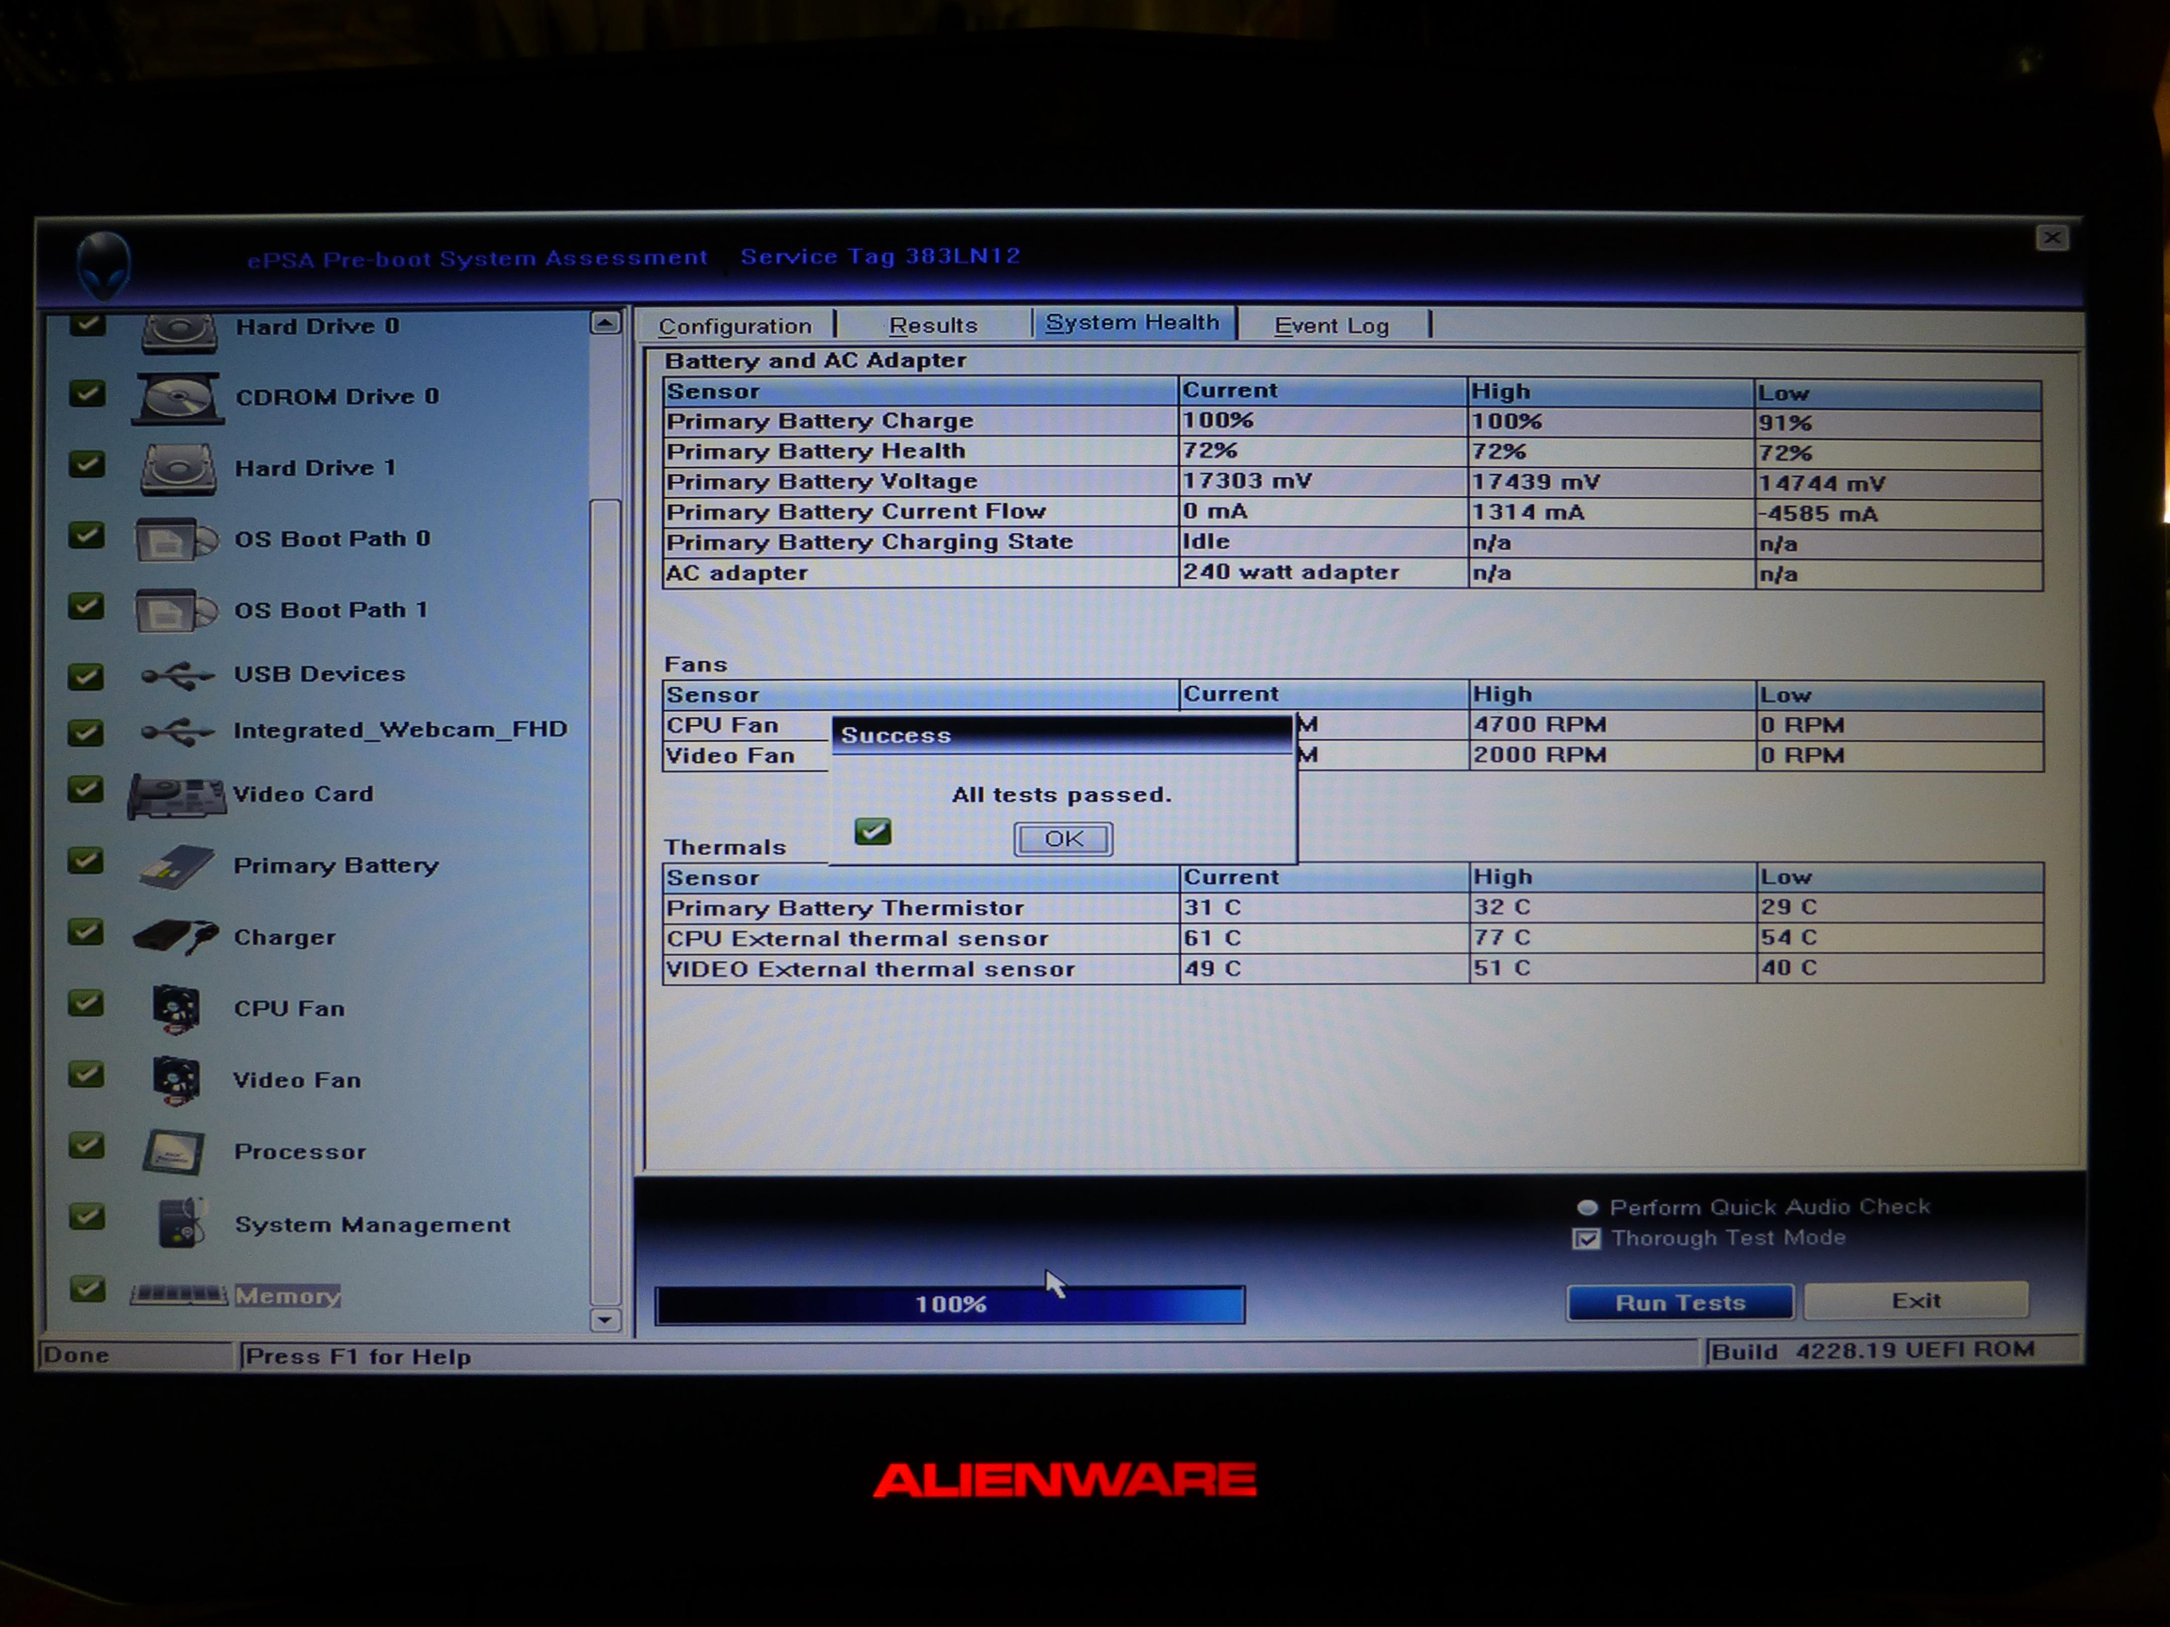The height and width of the screenshot is (1627, 2170).
Task: Enable Perform Quick Audio Check option
Action: click(x=1586, y=1207)
